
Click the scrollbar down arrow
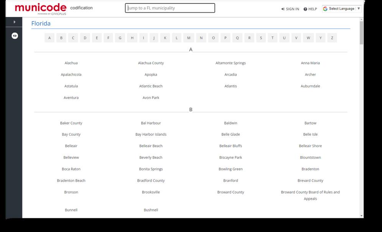361,216
